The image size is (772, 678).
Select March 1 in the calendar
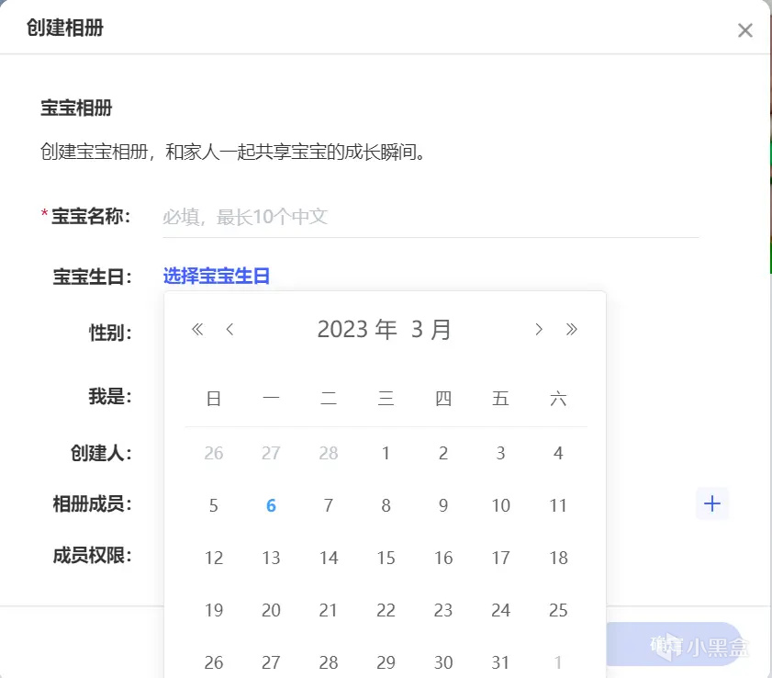tap(386, 453)
